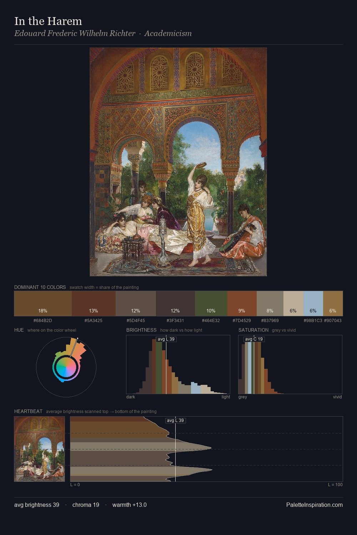Click the grey vs vivid caption
This screenshot has width=357, height=535.
[x=284, y=330]
